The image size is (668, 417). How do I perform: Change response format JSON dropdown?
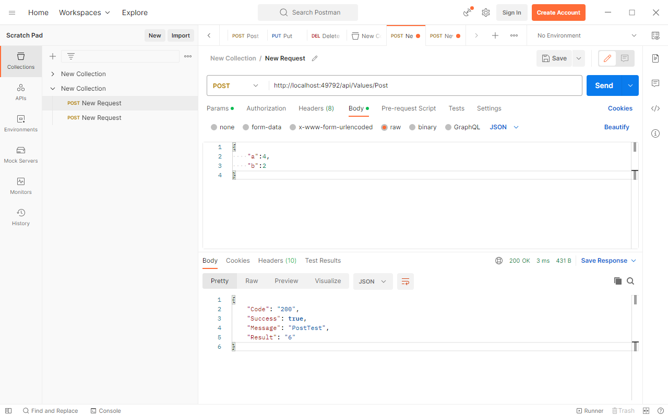tap(373, 281)
